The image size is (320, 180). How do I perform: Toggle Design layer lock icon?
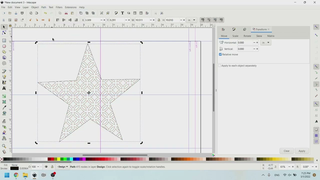(52, 167)
